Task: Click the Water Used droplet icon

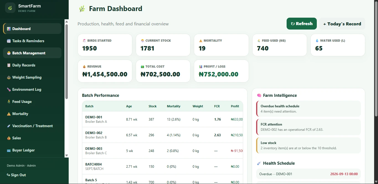Action: point(317,41)
